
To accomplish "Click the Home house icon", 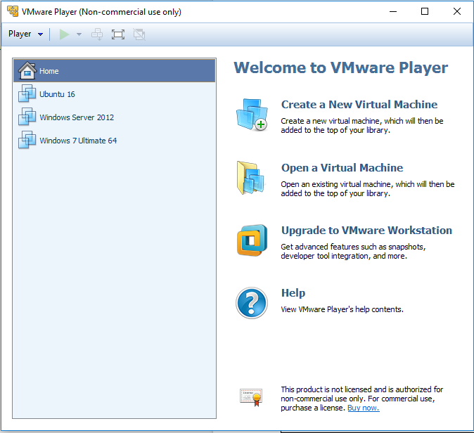I will [27, 71].
